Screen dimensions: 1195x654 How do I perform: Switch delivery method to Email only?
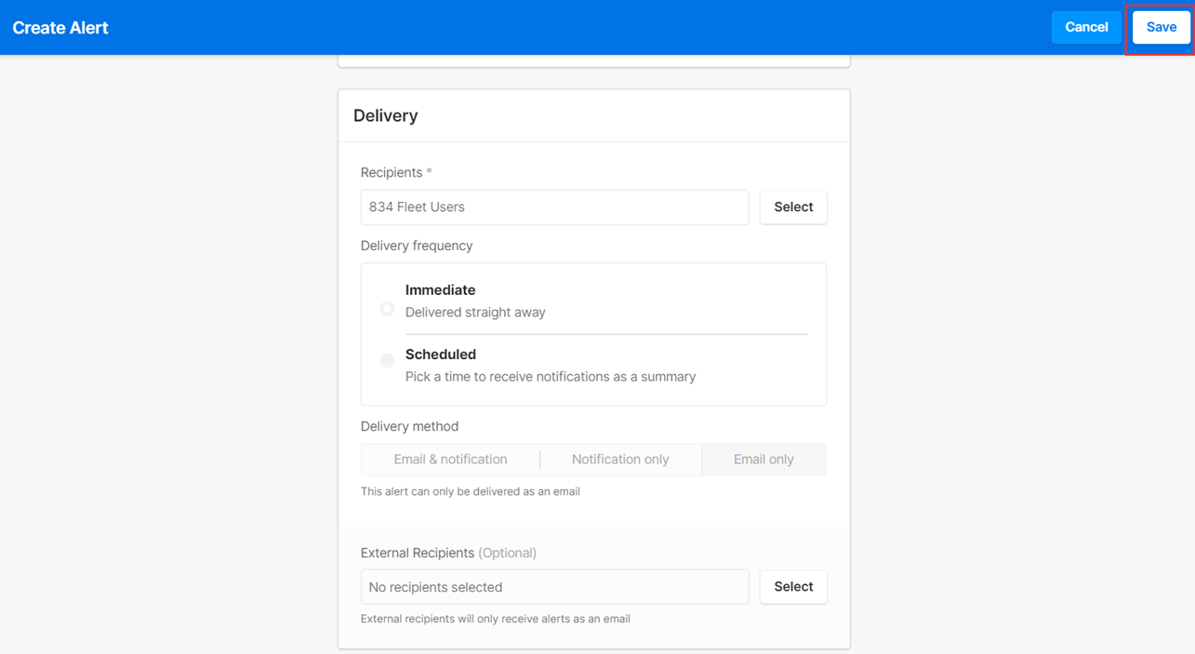click(x=763, y=460)
